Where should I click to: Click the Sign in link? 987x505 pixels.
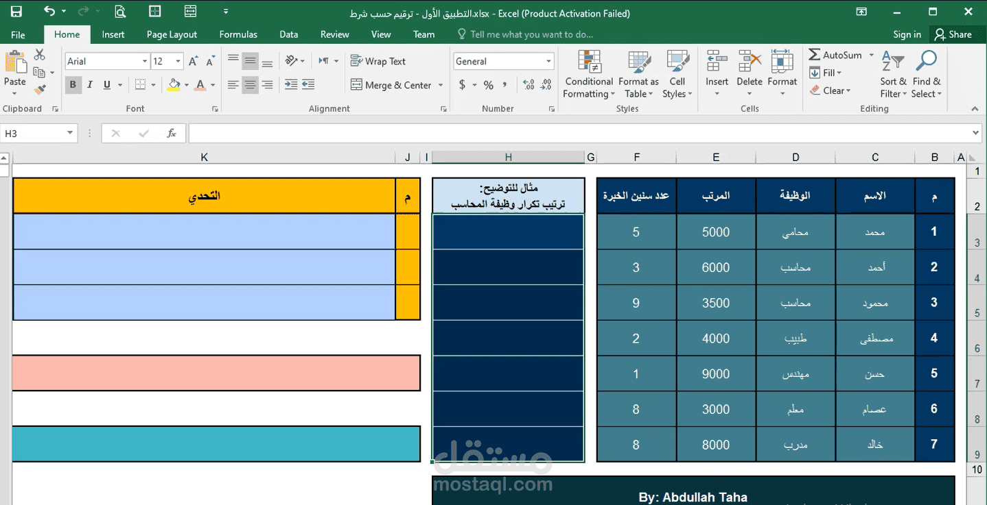[x=907, y=34]
